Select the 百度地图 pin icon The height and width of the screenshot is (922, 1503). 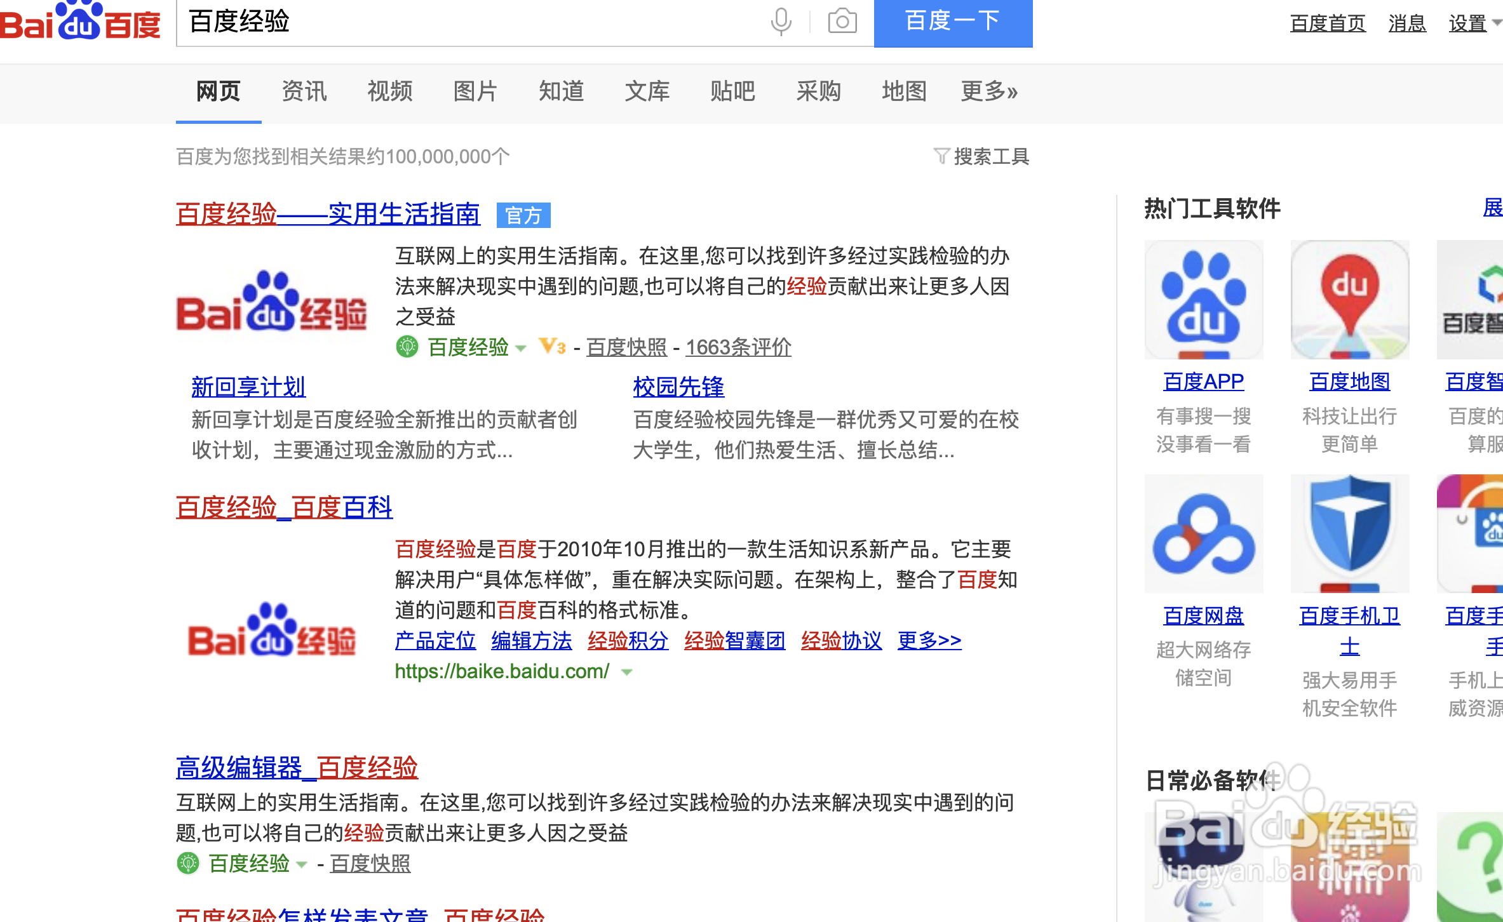tap(1349, 298)
